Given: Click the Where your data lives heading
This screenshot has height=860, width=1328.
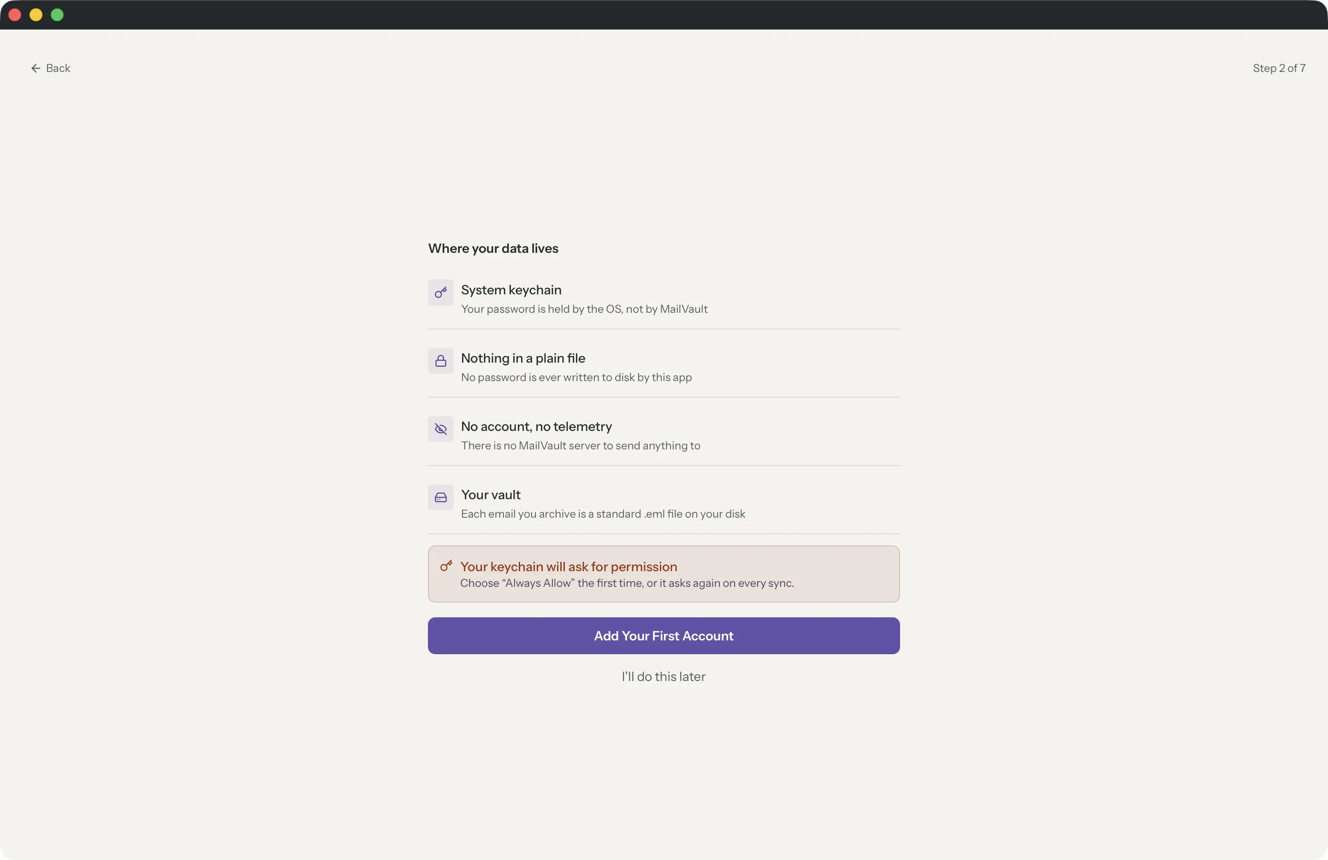Looking at the screenshot, I should coord(493,249).
